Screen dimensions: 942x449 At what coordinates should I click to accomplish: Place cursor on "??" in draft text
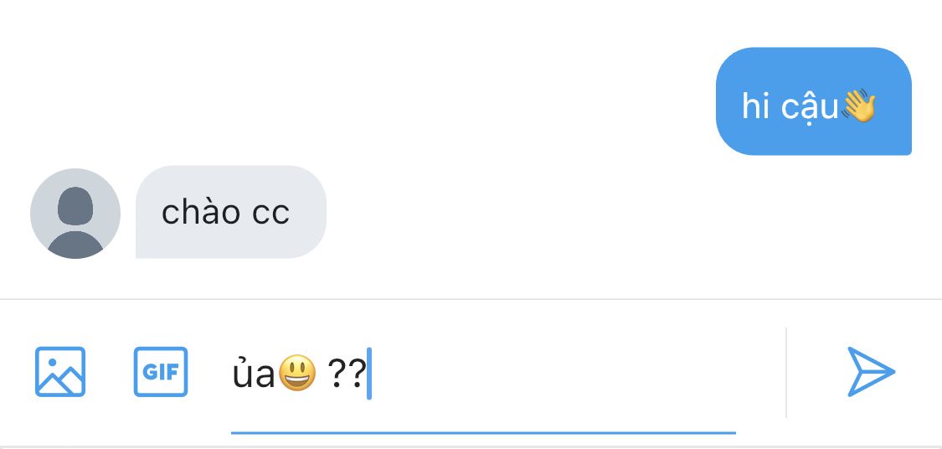tap(347, 374)
